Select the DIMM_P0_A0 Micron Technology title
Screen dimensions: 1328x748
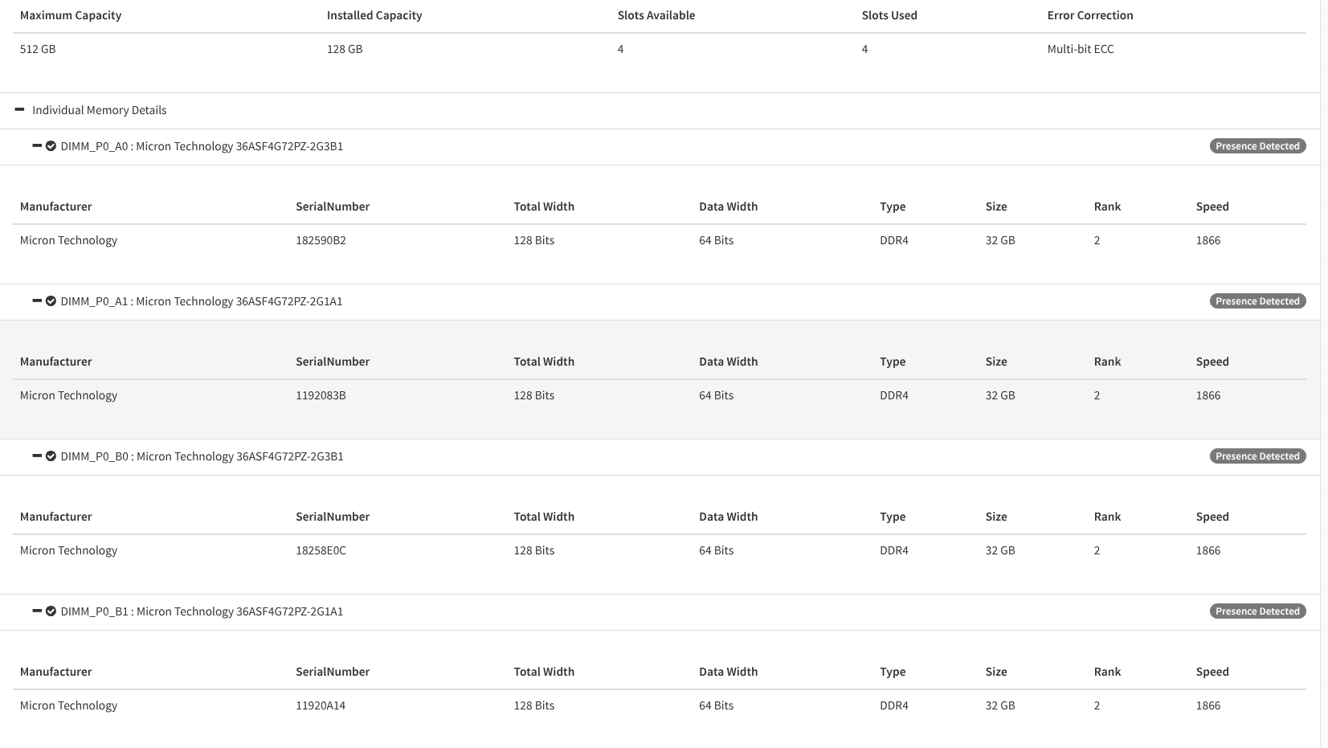202,146
